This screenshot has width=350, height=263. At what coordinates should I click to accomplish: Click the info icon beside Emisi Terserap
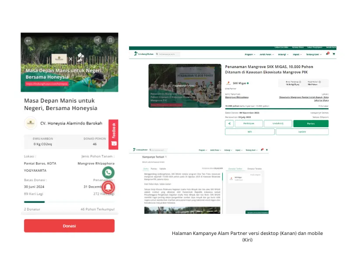(300, 82)
